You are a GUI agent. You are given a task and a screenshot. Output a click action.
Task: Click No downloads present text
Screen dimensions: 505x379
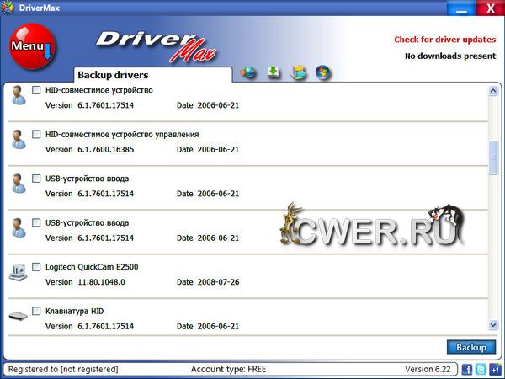(450, 56)
